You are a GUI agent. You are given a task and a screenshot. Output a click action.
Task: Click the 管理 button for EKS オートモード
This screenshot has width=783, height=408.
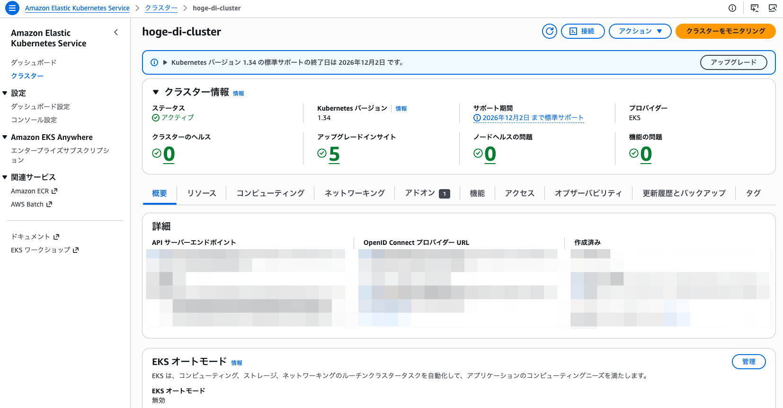[x=749, y=362]
